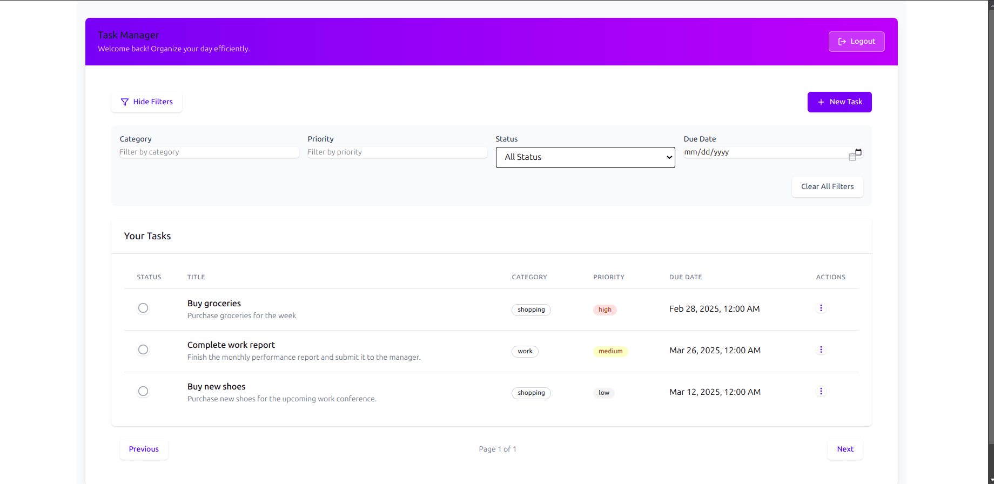Image resolution: width=994 pixels, height=484 pixels.
Task: Mark Complete work report as complete
Action: [143, 349]
